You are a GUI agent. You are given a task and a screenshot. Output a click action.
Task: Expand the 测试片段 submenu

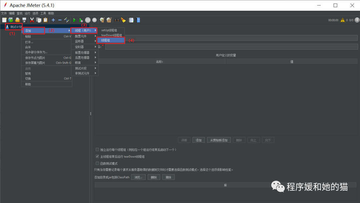(84, 68)
